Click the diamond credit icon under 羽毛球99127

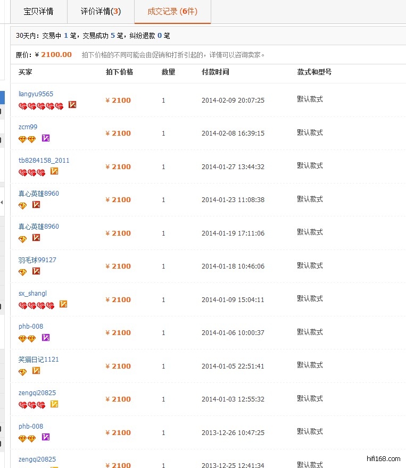(22, 272)
